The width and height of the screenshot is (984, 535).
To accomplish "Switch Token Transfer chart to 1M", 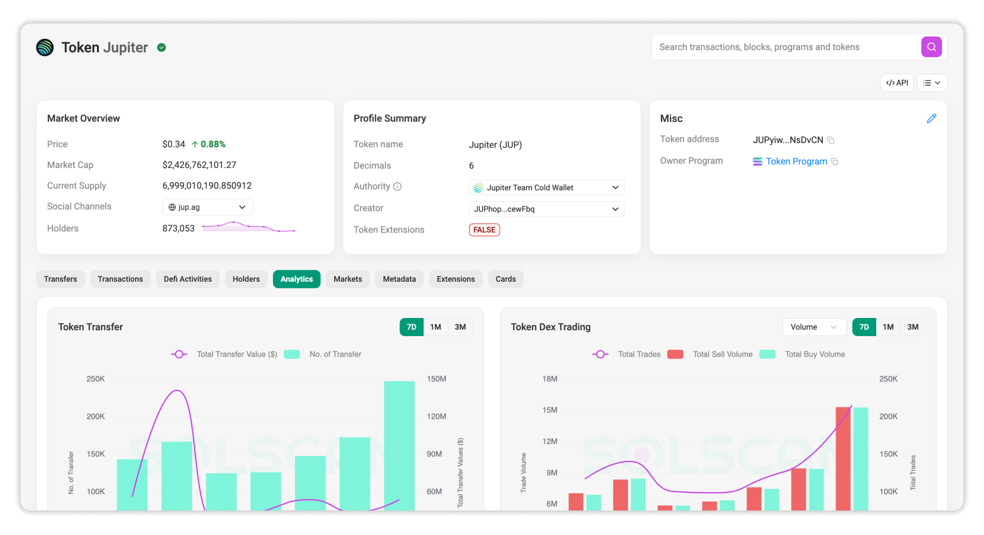I will pyautogui.click(x=435, y=327).
